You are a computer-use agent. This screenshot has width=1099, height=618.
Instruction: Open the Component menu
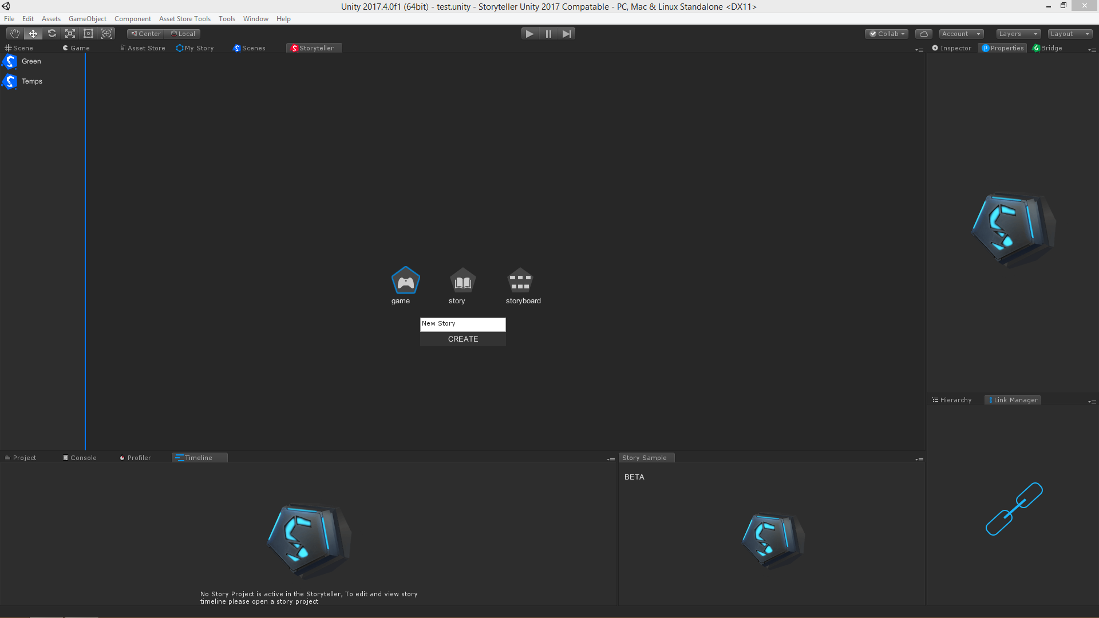(133, 19)
